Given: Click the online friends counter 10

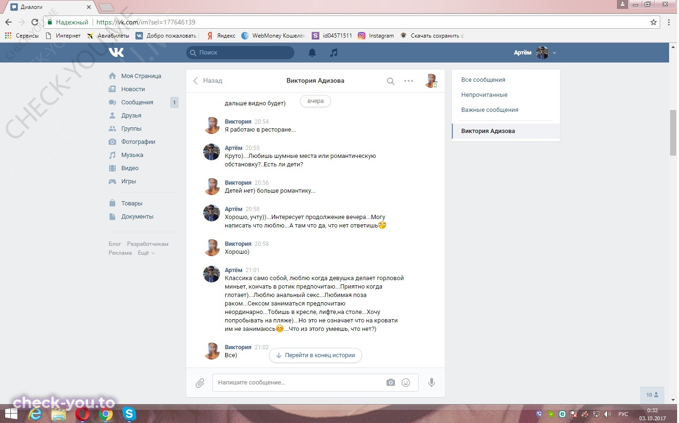Looking at the screenshot, I should click(x=652, y=395).
